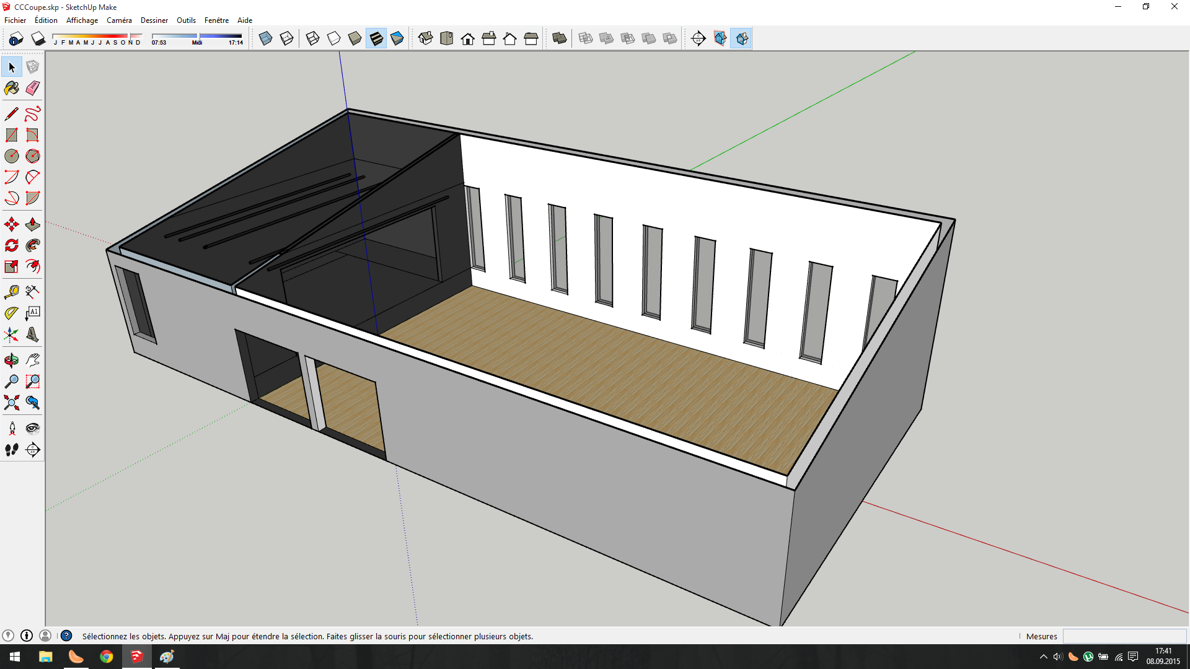The width and height of the screenshot is (1190, 669).
Task: Open the Outils menu
Action: tap(186, 20)
